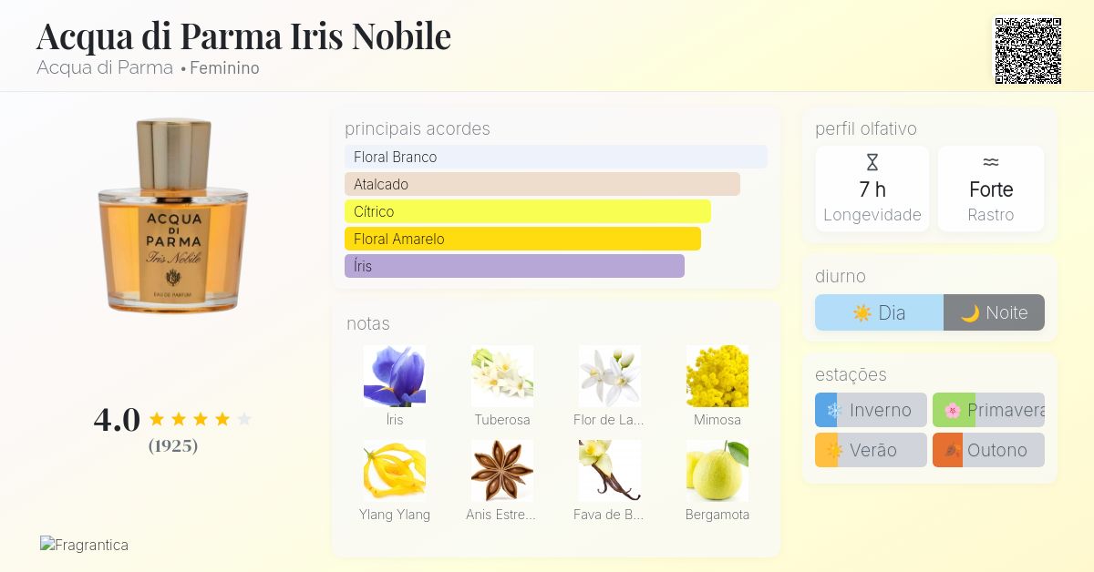Select the Primavera season chip

pyautogui.click(x=988, y=410)
